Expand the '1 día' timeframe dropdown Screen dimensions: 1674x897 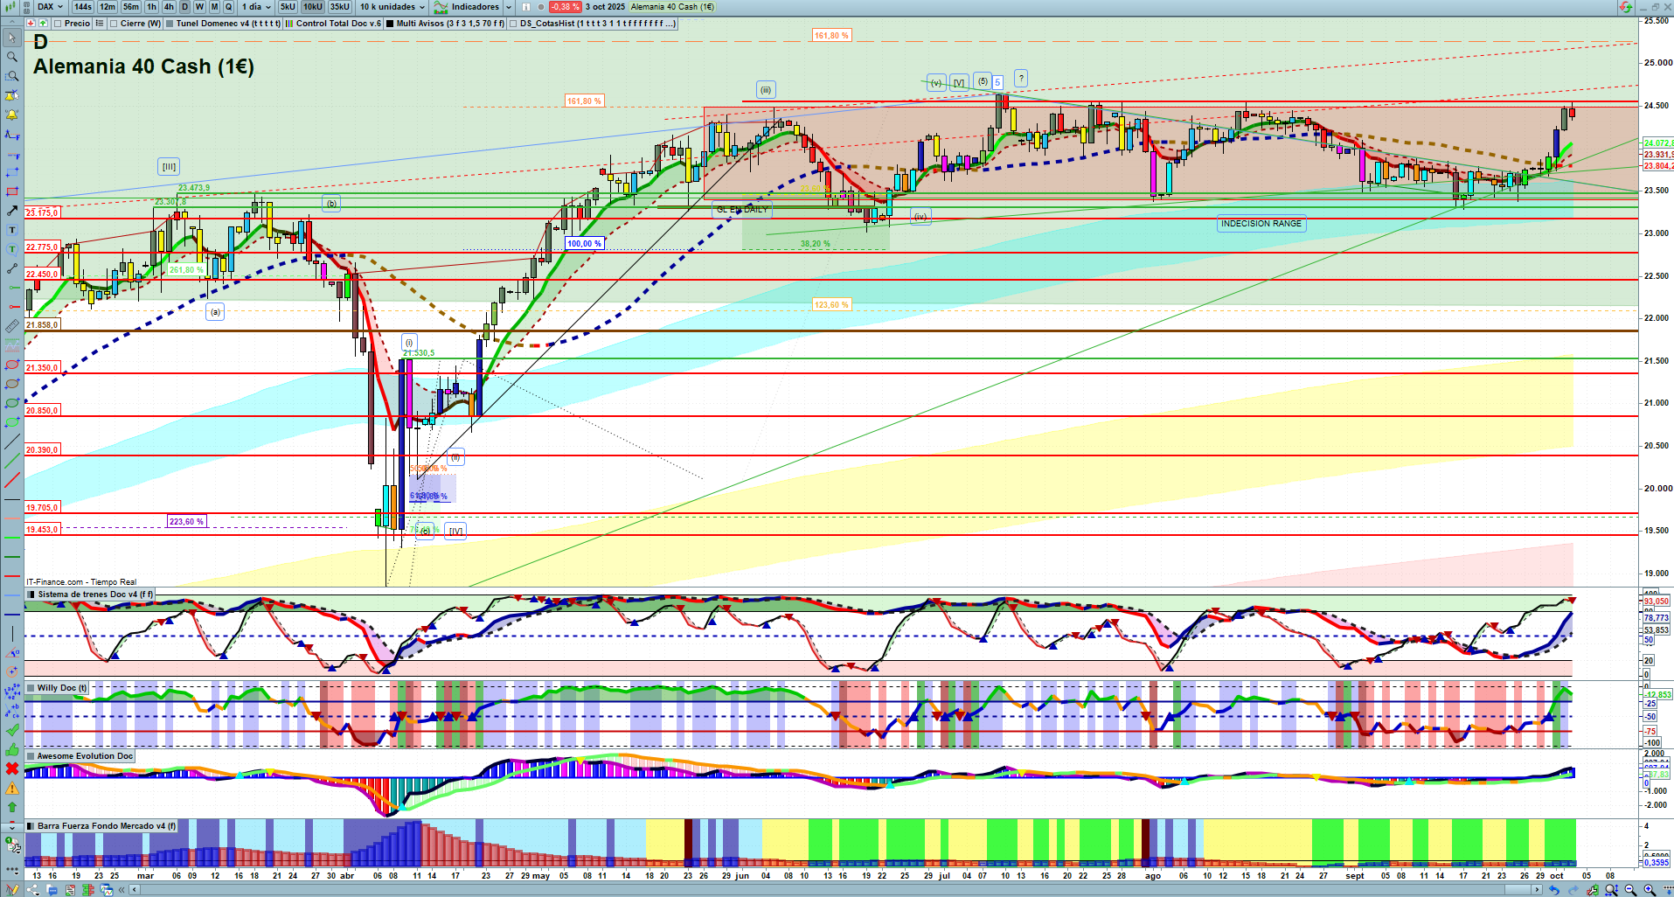[258, 7]
